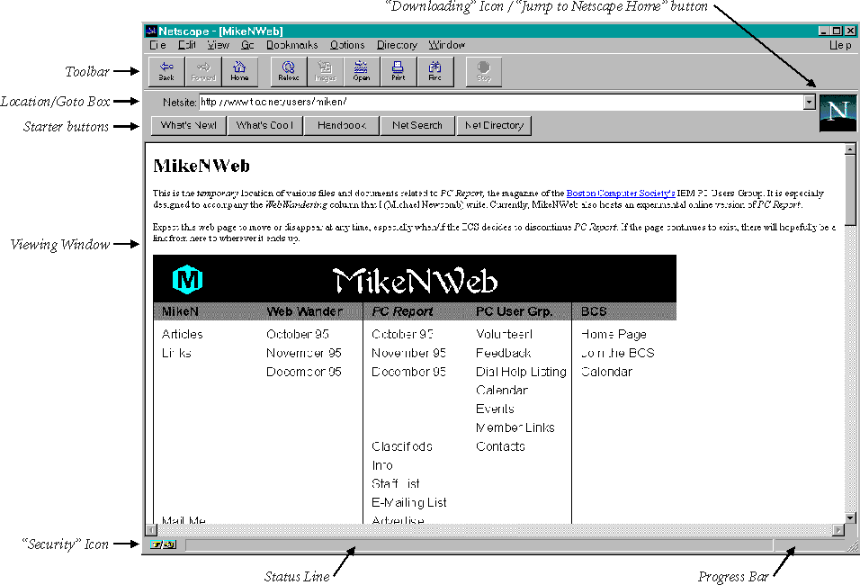This screenshot has width=860, height=585.
Task: Click the What's New! button
Action: coord(189,125)
